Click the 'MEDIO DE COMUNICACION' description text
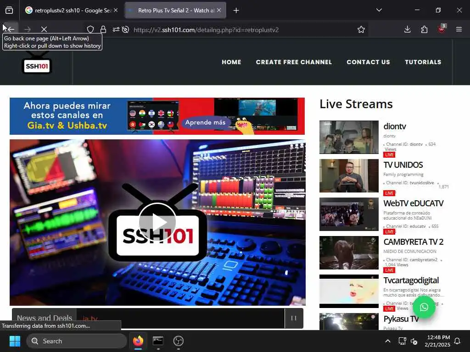Viewport: 470px width, 352px height. pyautogui.click(x=410, y=252)
